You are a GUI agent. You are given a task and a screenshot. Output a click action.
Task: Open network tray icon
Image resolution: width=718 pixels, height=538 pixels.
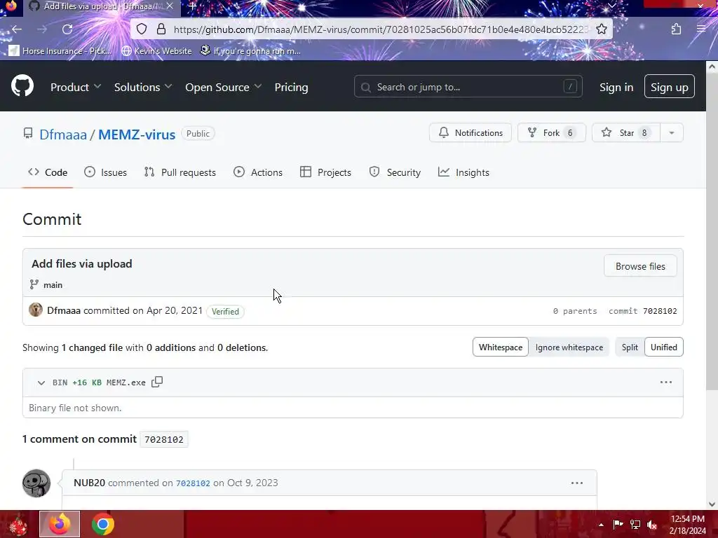pyautogui.click(x=635, y=525)
